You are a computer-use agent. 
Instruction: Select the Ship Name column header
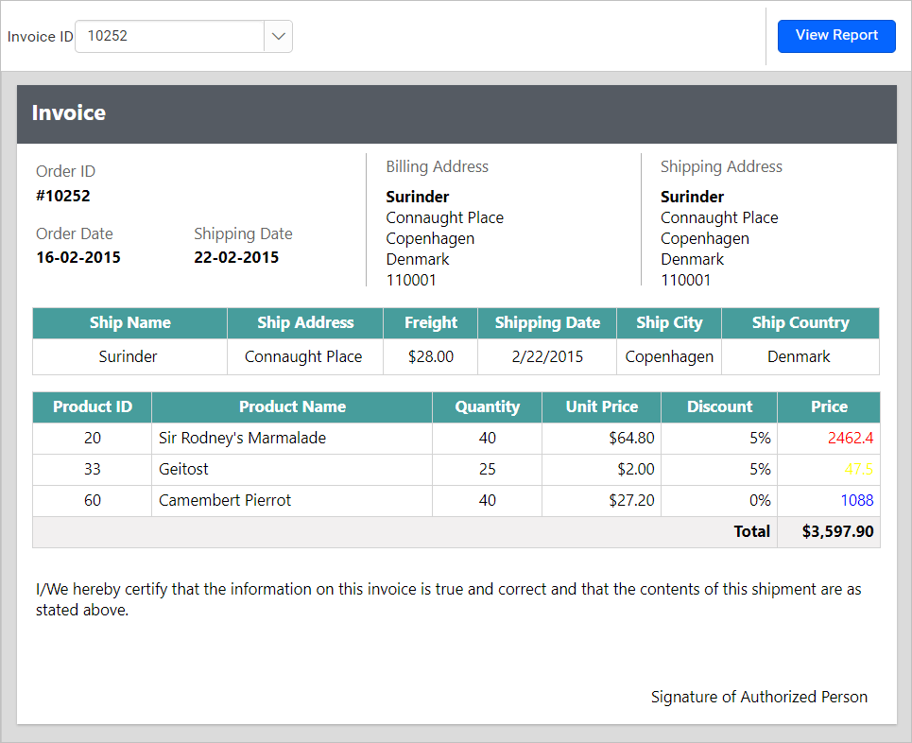pyautogui.click(x=129, y=322)
